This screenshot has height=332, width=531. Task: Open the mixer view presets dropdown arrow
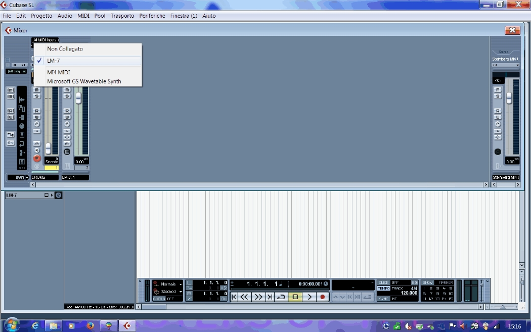[24, 71]
